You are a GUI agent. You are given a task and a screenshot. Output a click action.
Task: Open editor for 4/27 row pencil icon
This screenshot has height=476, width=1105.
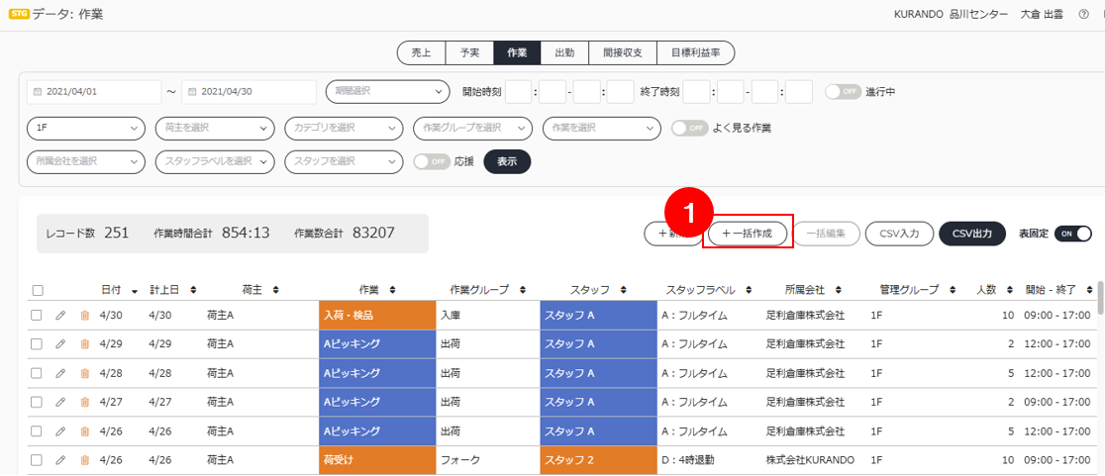59,402
